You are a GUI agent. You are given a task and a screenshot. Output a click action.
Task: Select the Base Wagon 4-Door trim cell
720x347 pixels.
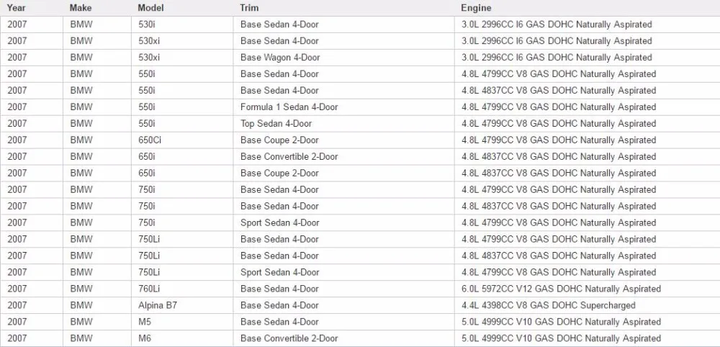[344, 58]
